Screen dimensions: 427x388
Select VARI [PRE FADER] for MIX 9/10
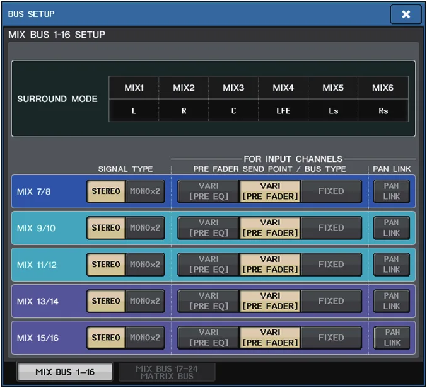270,228
